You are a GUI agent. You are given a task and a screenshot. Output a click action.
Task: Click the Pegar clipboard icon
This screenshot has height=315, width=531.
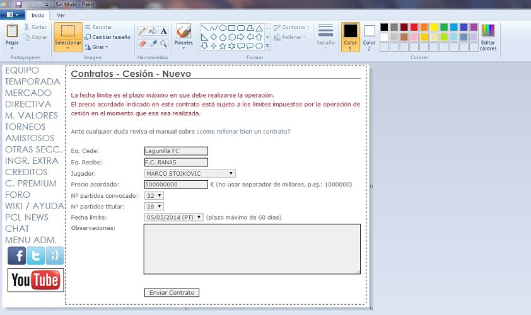pyautogui.click(x=12, y=31)
